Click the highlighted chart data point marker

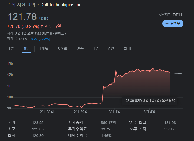click(x=150, y=71)
